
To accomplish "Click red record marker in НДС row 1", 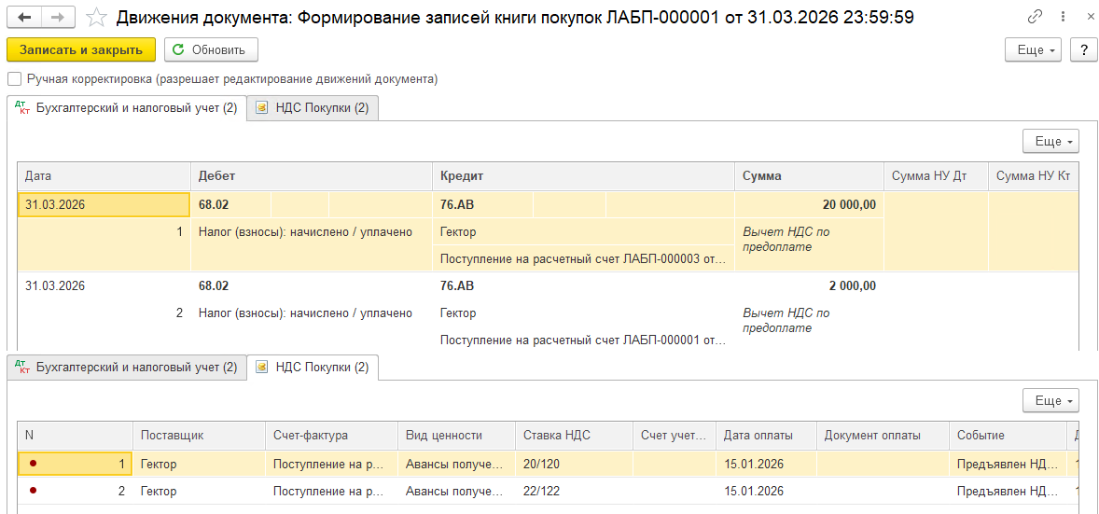I will click(x=33, y=464).
